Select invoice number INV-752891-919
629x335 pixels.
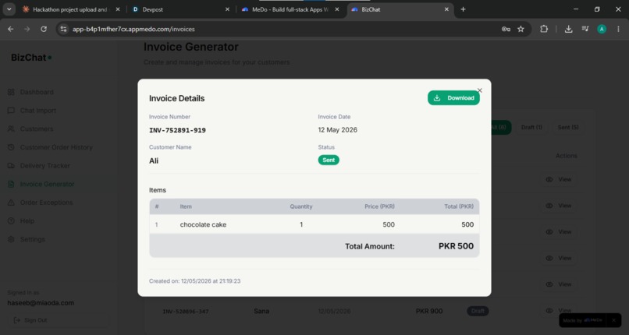coord(177,130)
